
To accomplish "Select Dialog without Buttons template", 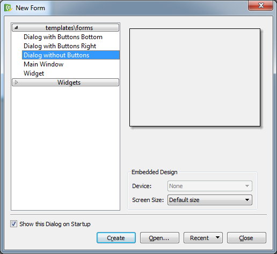I will [71, 55].
